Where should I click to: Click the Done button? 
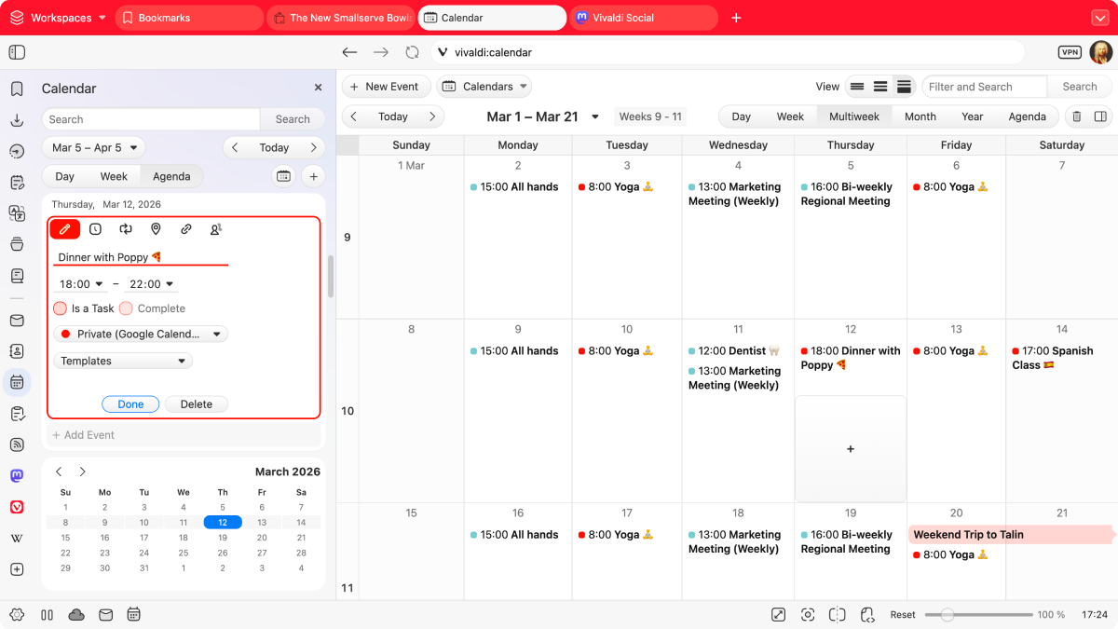tap(130, 404)
